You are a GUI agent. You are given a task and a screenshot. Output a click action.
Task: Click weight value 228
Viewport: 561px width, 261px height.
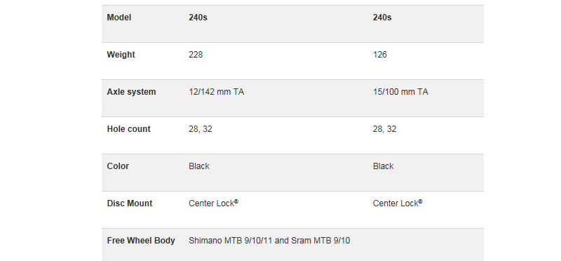pos(196,55)
